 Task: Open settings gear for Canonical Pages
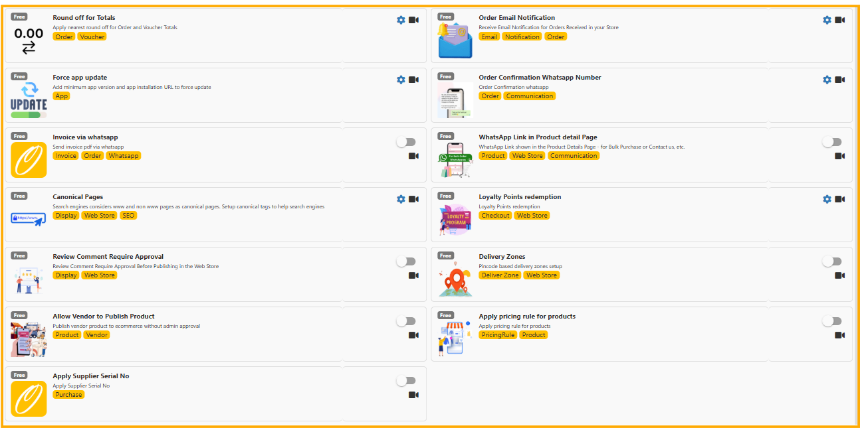tap(401, 198)
